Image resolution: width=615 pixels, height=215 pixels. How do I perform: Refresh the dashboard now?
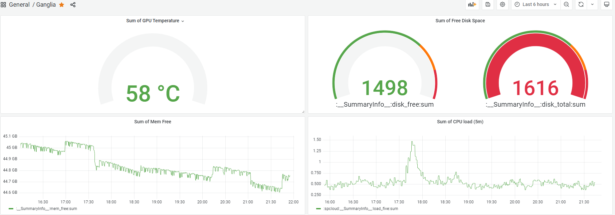(x=581, y=4)
